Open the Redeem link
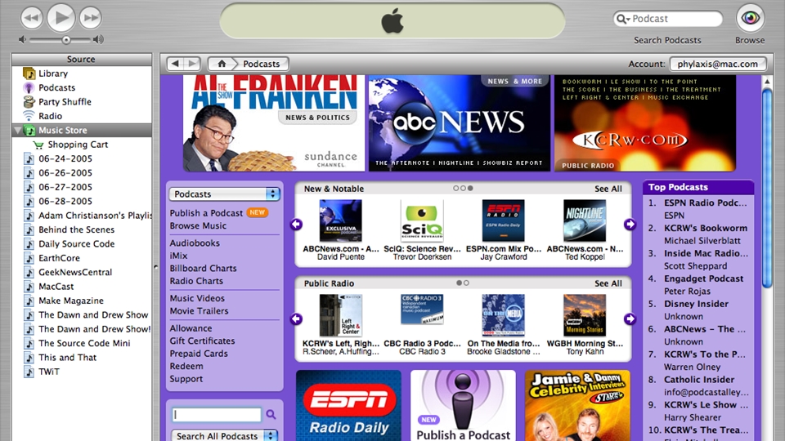This screenshot has width=785, height=441. [x=186, y=366]
